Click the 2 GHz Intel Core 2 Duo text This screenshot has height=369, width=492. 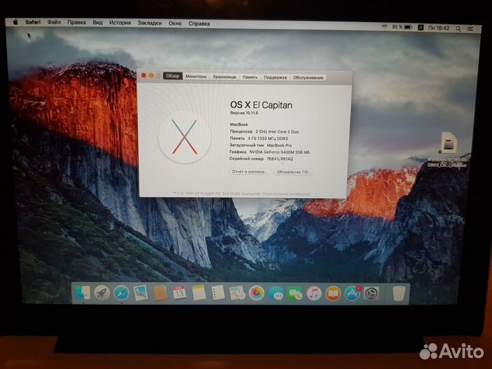[277, 132]
